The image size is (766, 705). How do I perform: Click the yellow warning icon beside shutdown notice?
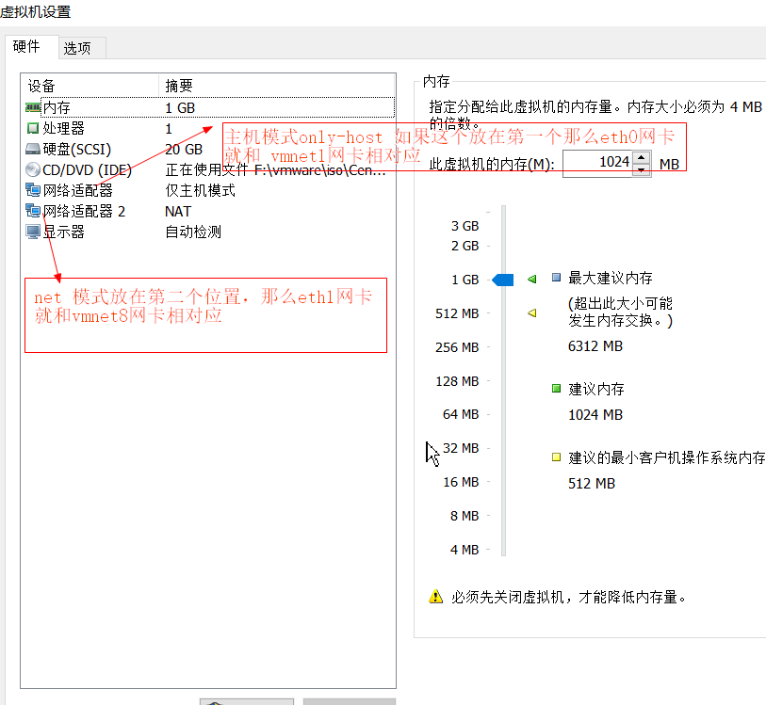435,596
